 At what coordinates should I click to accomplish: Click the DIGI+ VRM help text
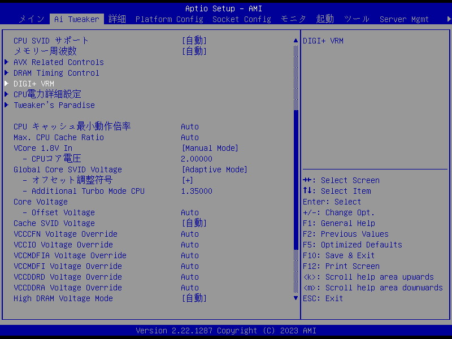pos(323,41)
